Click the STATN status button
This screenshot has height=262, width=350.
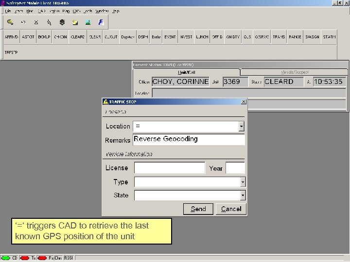(x=329, y=37)
